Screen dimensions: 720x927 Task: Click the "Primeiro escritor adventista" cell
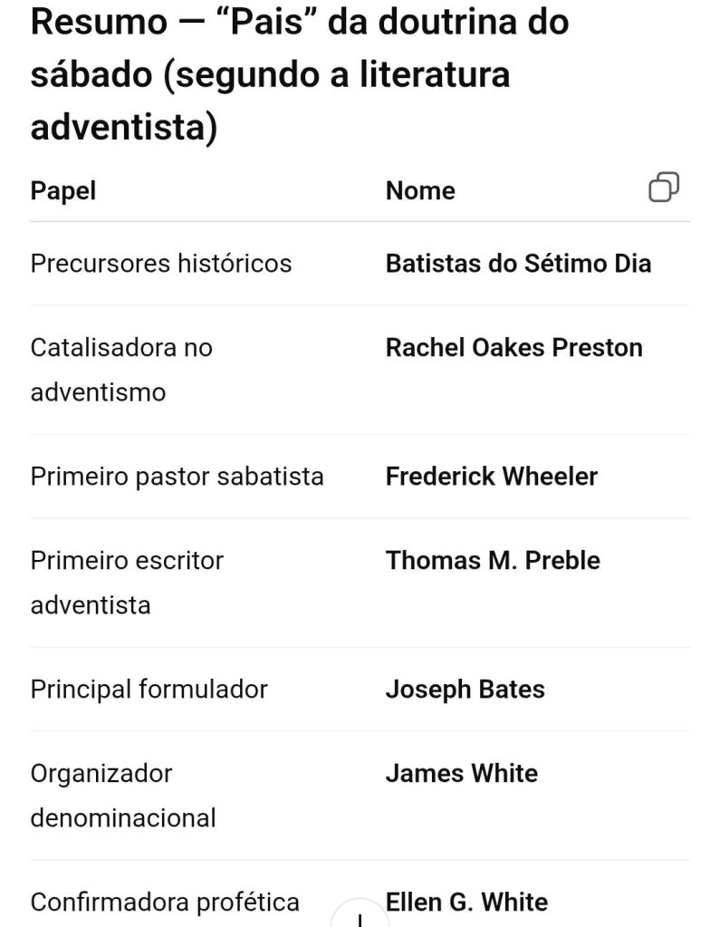tap(127, 582)
